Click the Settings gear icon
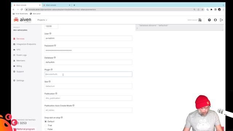This screenshot has width=233, height=131. [14, 80]
